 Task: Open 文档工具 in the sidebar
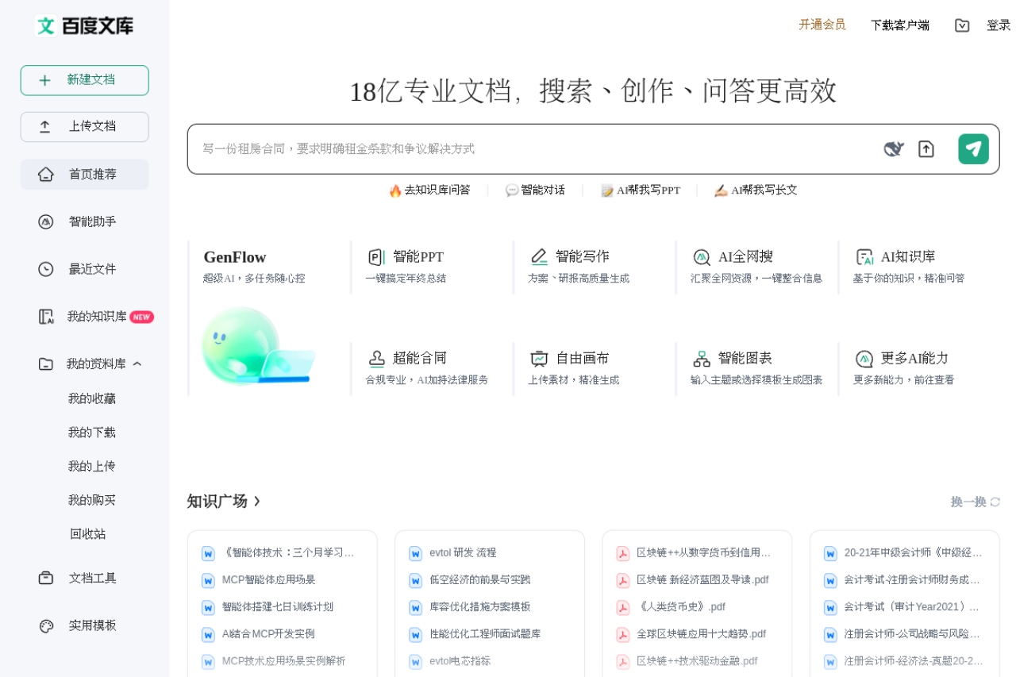85,578
